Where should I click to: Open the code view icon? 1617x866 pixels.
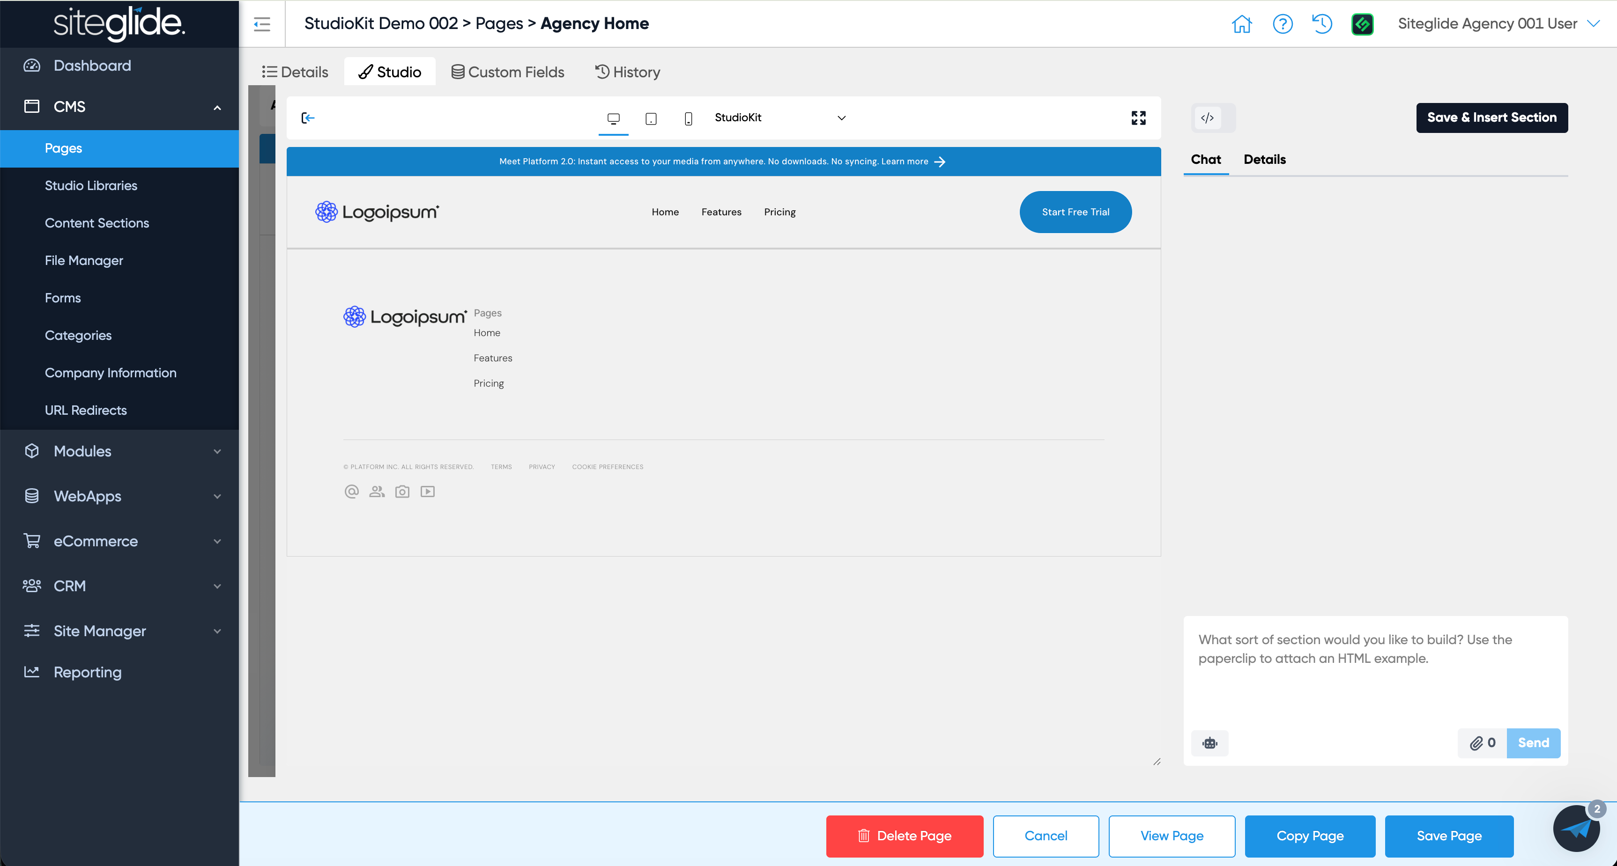(x=1207, y=118)
